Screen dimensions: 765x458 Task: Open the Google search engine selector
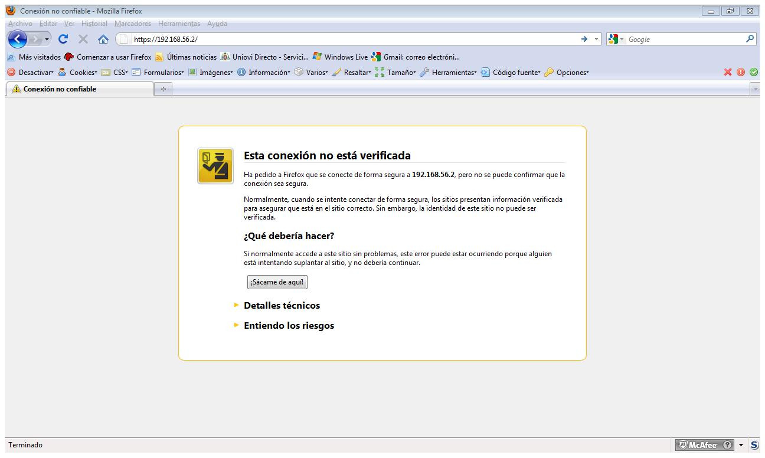tap(617, 40)
